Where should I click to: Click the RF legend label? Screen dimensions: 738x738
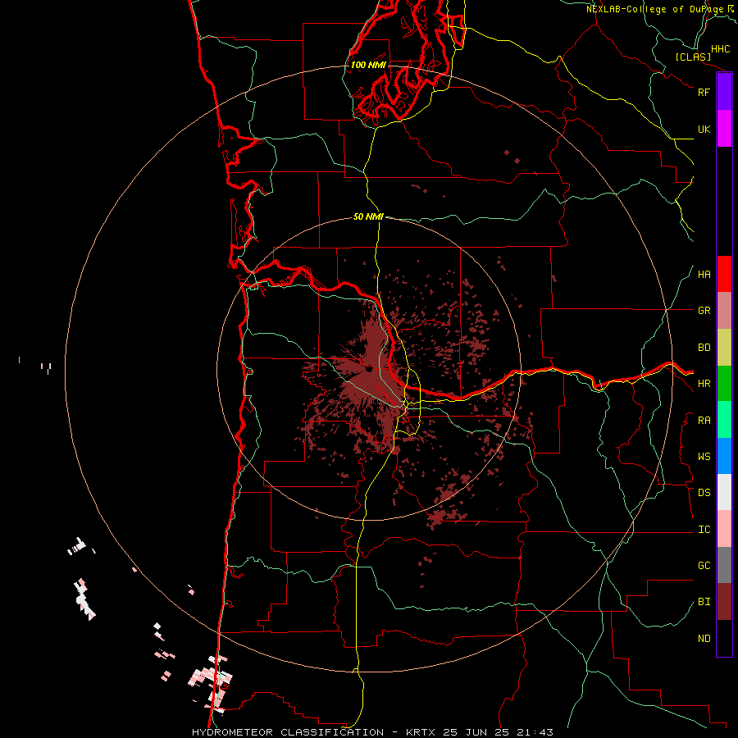point(704,92)
